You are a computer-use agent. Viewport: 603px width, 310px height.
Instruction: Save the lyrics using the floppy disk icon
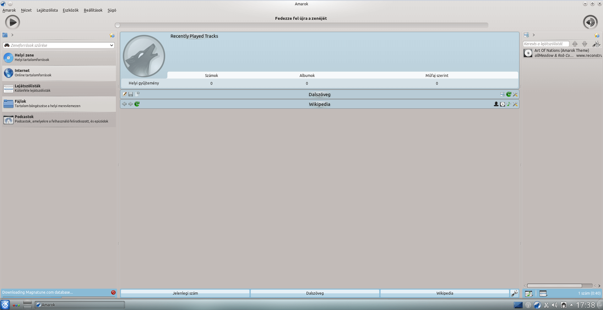pos(131,94)
